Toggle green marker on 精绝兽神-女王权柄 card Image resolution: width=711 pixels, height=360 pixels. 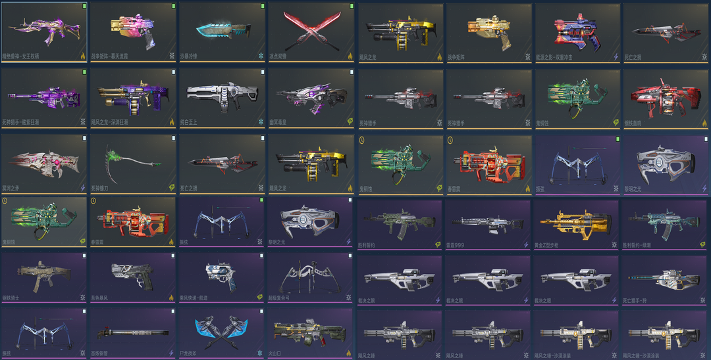point(84,7)
